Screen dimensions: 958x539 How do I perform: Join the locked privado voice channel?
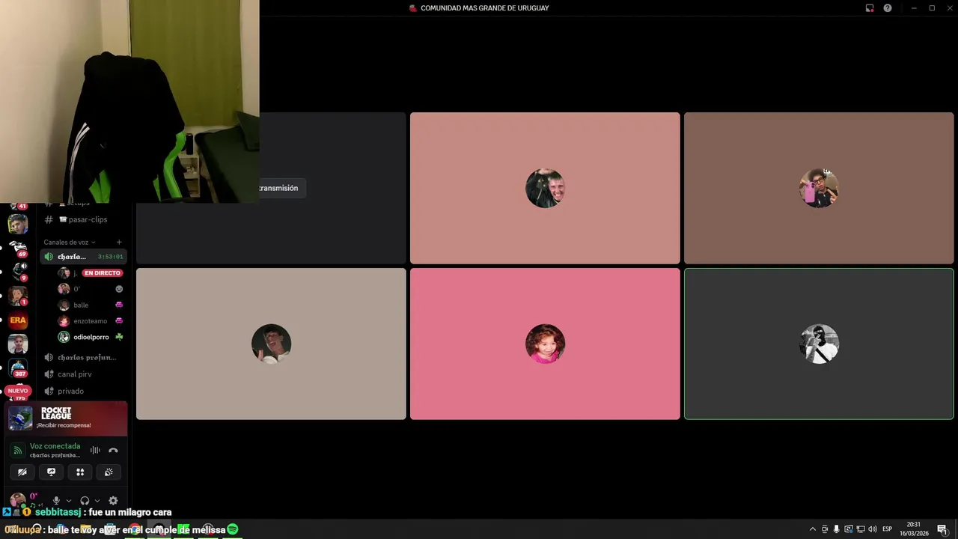(x=84, y=391)
